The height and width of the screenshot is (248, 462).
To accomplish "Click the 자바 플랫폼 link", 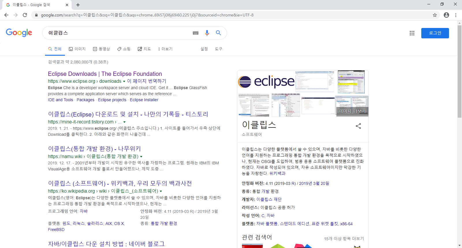I will 267,224.
